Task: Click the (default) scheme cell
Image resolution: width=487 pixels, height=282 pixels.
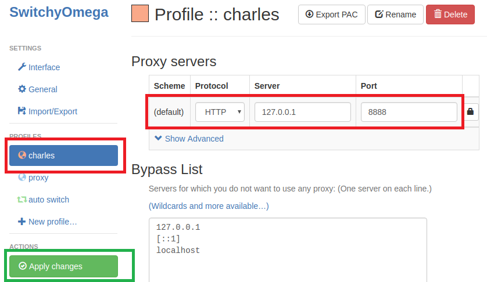Action: [x=169, y=112]
